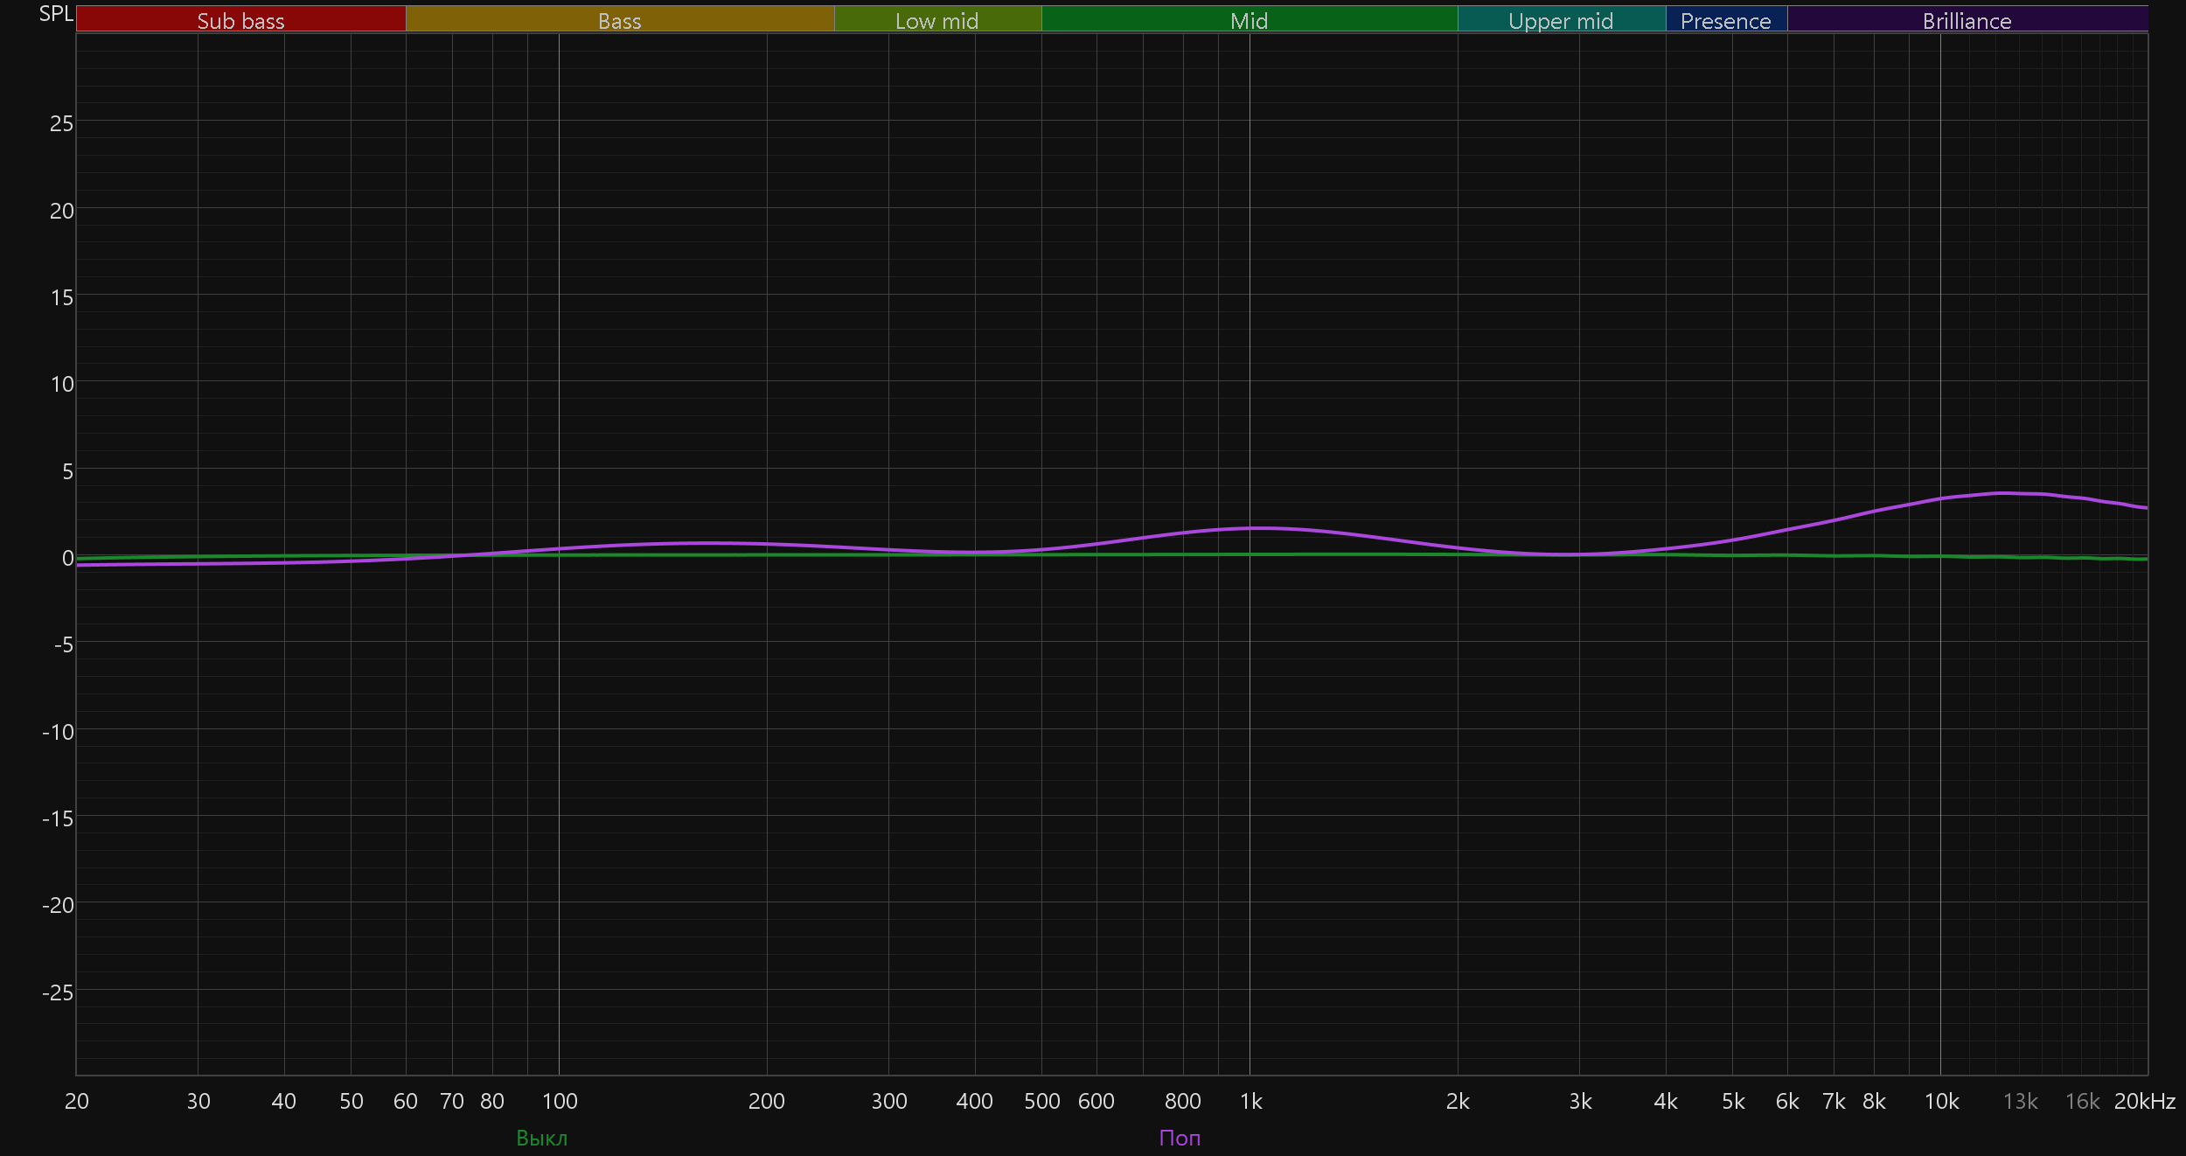Select the Upper mid band label
The width and height of the screenshot is (2186, 1156).
(1561, 20)
